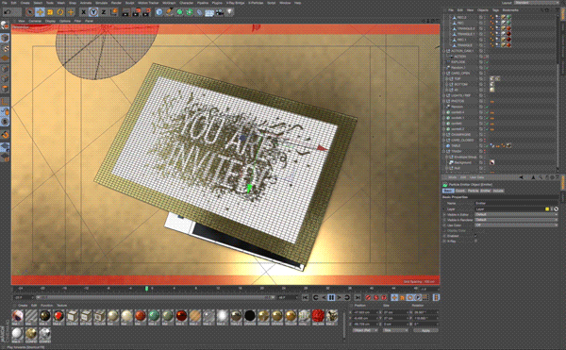Screen dimensions: 566x350
Task: Open the Use Color dropdown
Action: (x=516, y=225)
